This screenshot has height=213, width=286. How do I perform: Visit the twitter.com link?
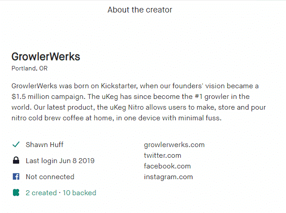tap(162, 156)
